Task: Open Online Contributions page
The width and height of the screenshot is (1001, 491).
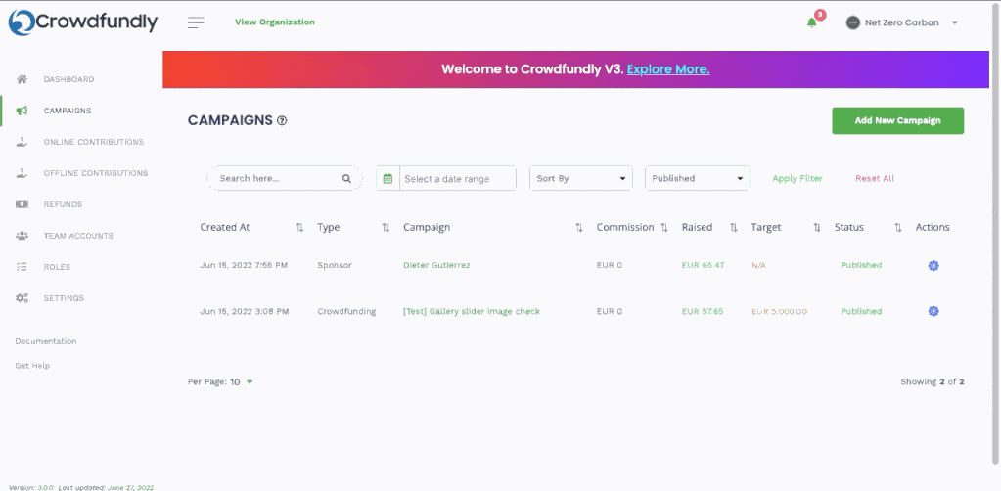Action: [94, 142]
